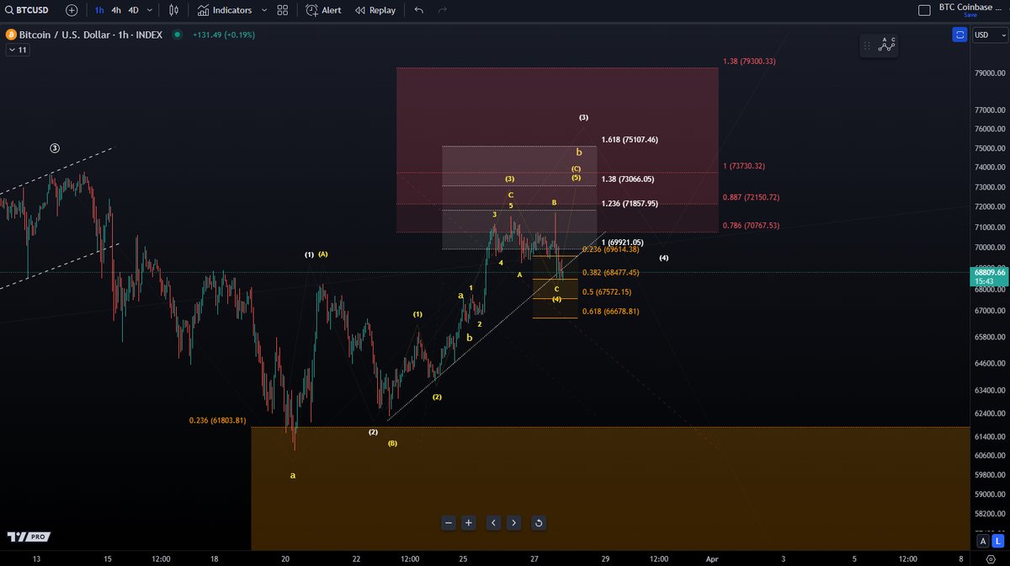Zoom in with the plus button

(469, 523)
